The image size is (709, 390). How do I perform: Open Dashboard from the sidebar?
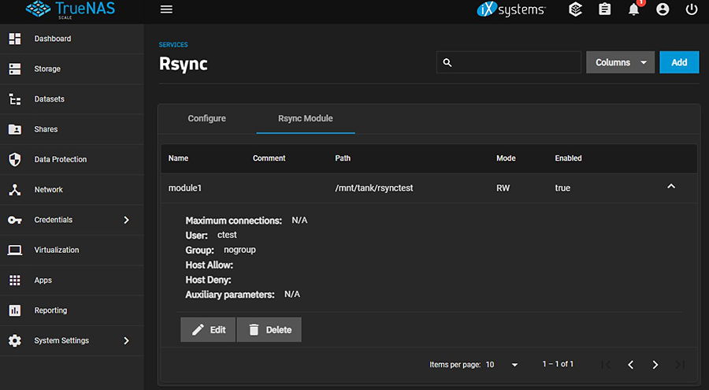click(72, 39)
